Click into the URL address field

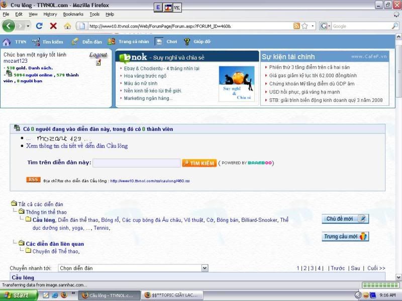click(190, 26)
